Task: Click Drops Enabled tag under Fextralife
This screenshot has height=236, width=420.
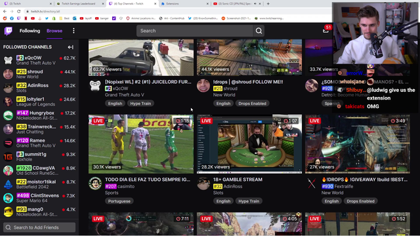Action: point(360,201)
